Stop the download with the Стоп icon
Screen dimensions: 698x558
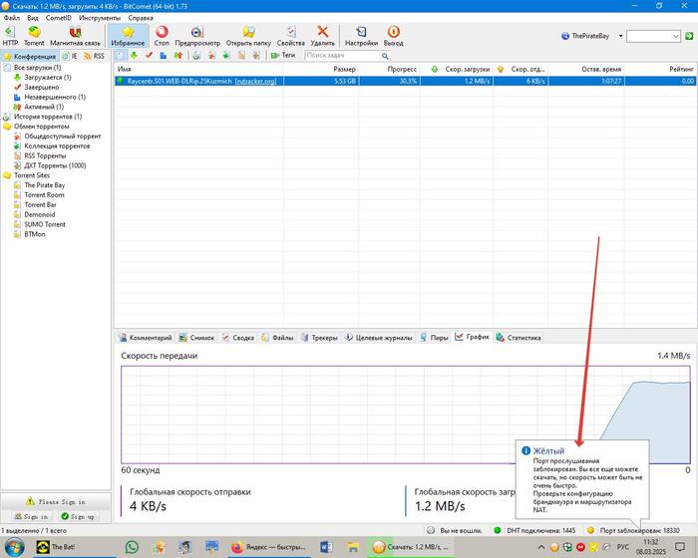point(162,36)
